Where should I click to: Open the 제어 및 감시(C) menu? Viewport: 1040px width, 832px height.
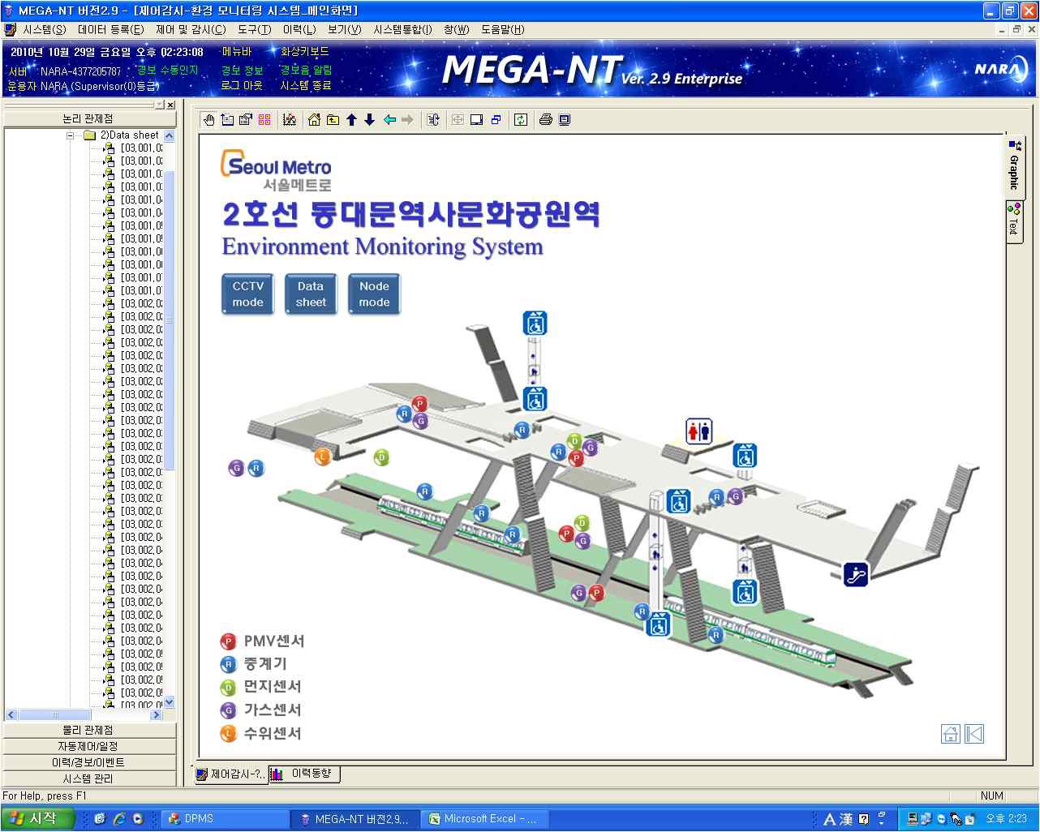pyautogui.click(x=191, y=29)
